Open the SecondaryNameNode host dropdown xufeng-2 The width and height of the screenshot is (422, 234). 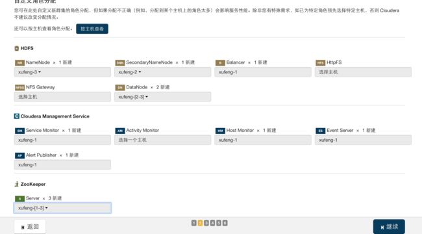coord(162,72)
